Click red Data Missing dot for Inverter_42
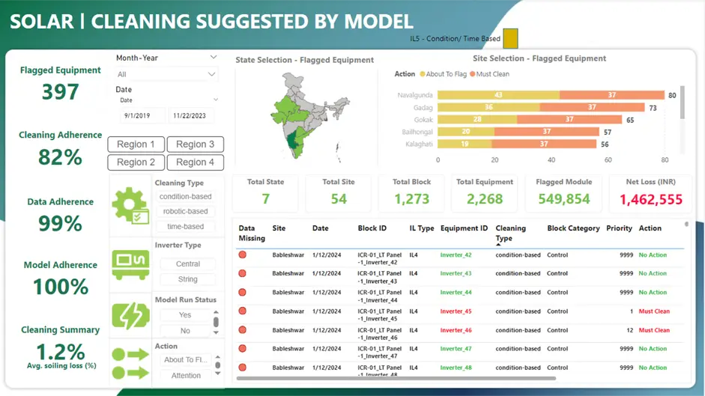Screen dimensions: 705x396 point(243,255)
